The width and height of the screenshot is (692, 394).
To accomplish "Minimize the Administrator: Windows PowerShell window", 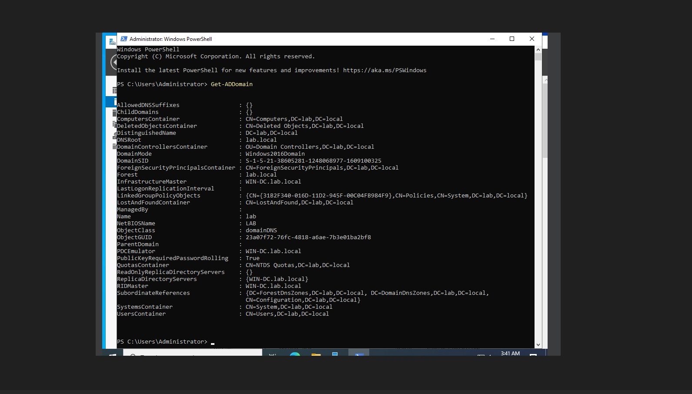I will pyautogui.click(x=492, y=39).
